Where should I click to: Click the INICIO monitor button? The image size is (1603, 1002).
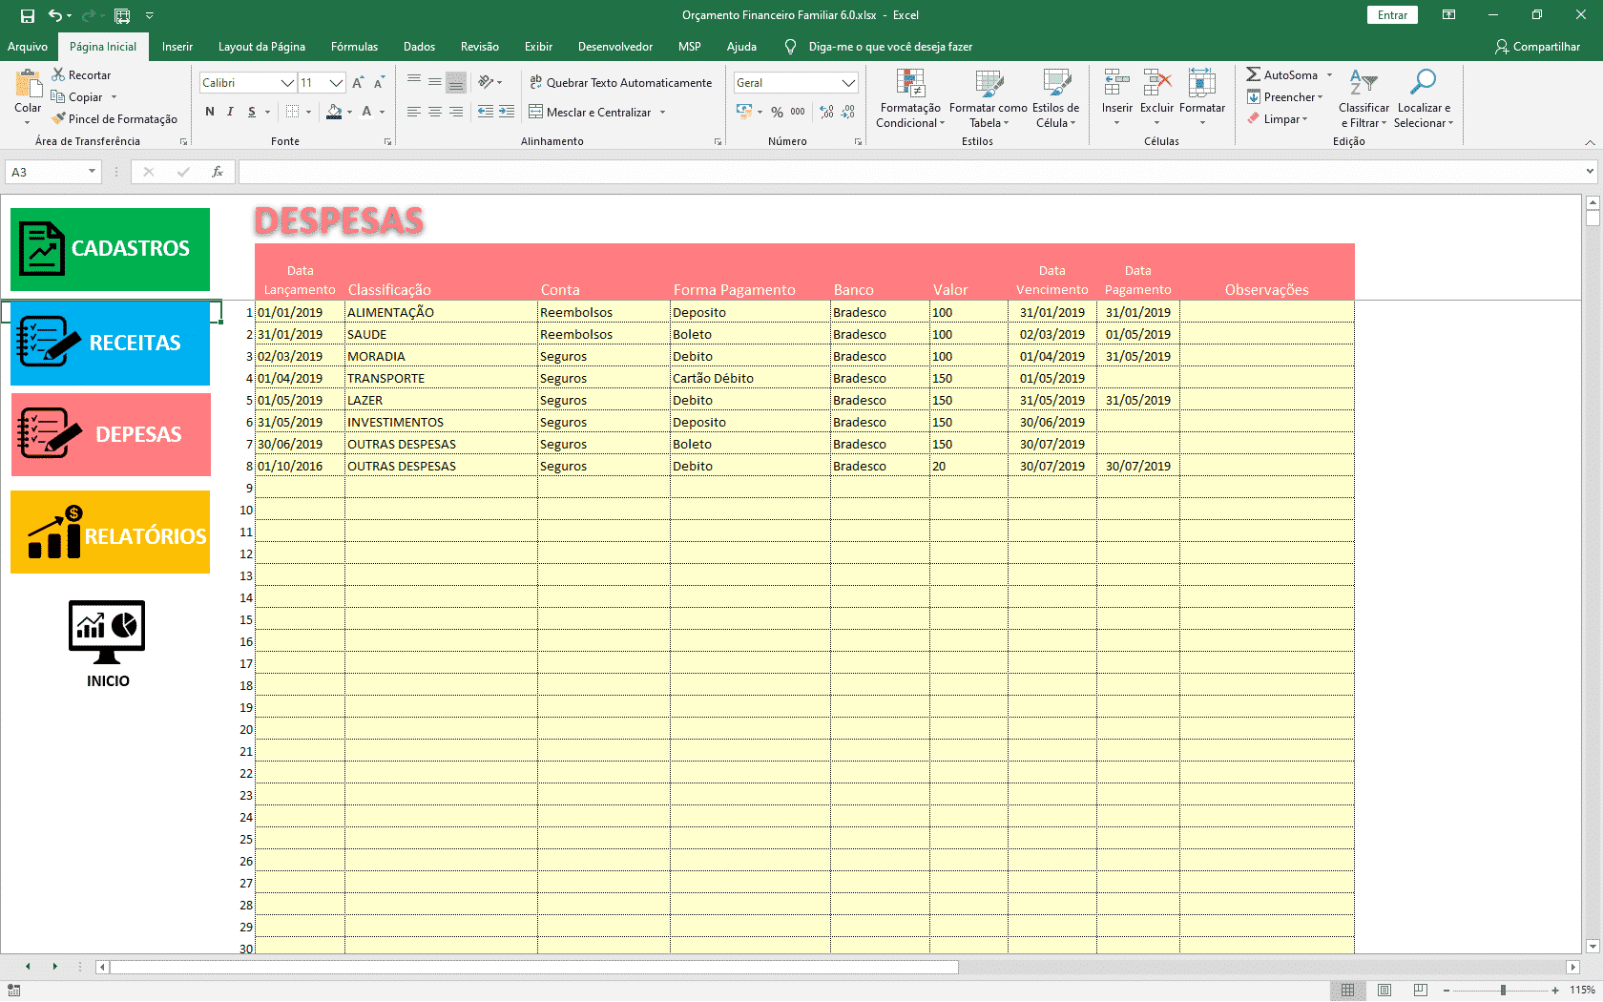(x=107, y=644)
